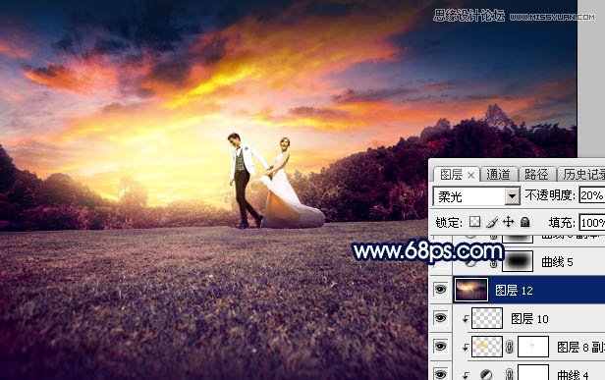Toggle the lock image pixels brush icon

point(491,222)
